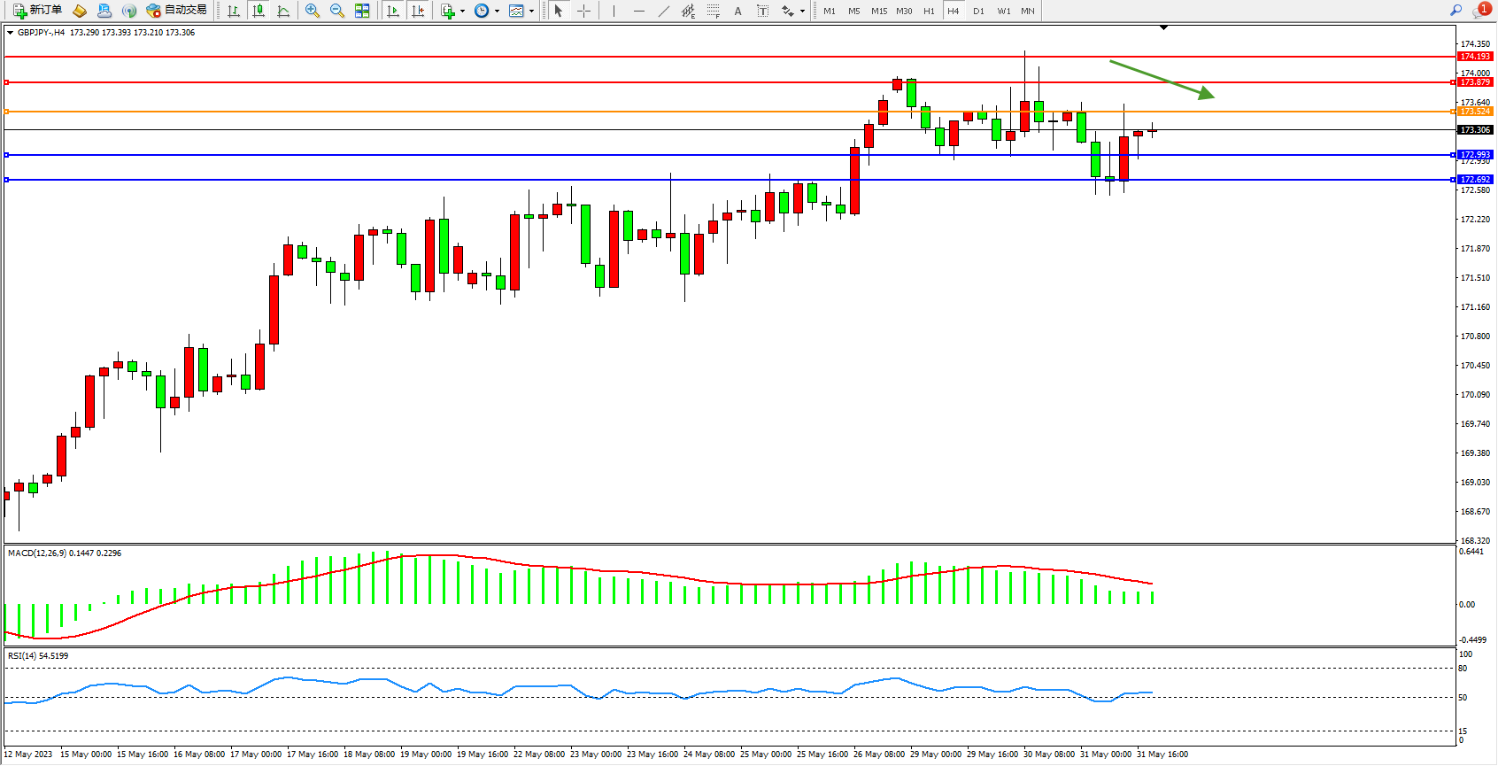Switch chart to bar chart display
Viewport: 1498px width, 766px height.
tap(234, 11)
